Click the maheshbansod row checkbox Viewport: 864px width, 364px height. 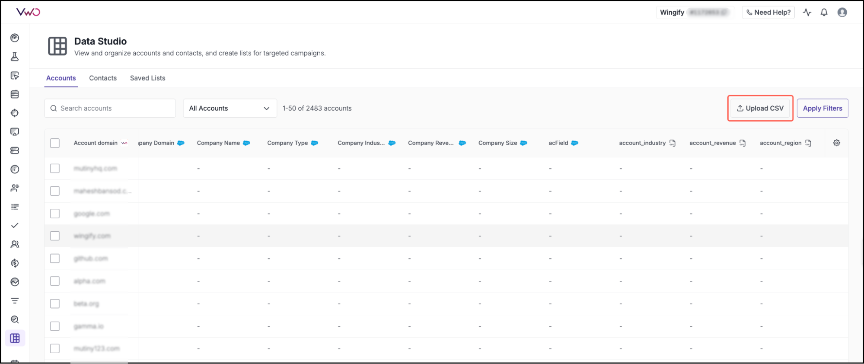55,191
